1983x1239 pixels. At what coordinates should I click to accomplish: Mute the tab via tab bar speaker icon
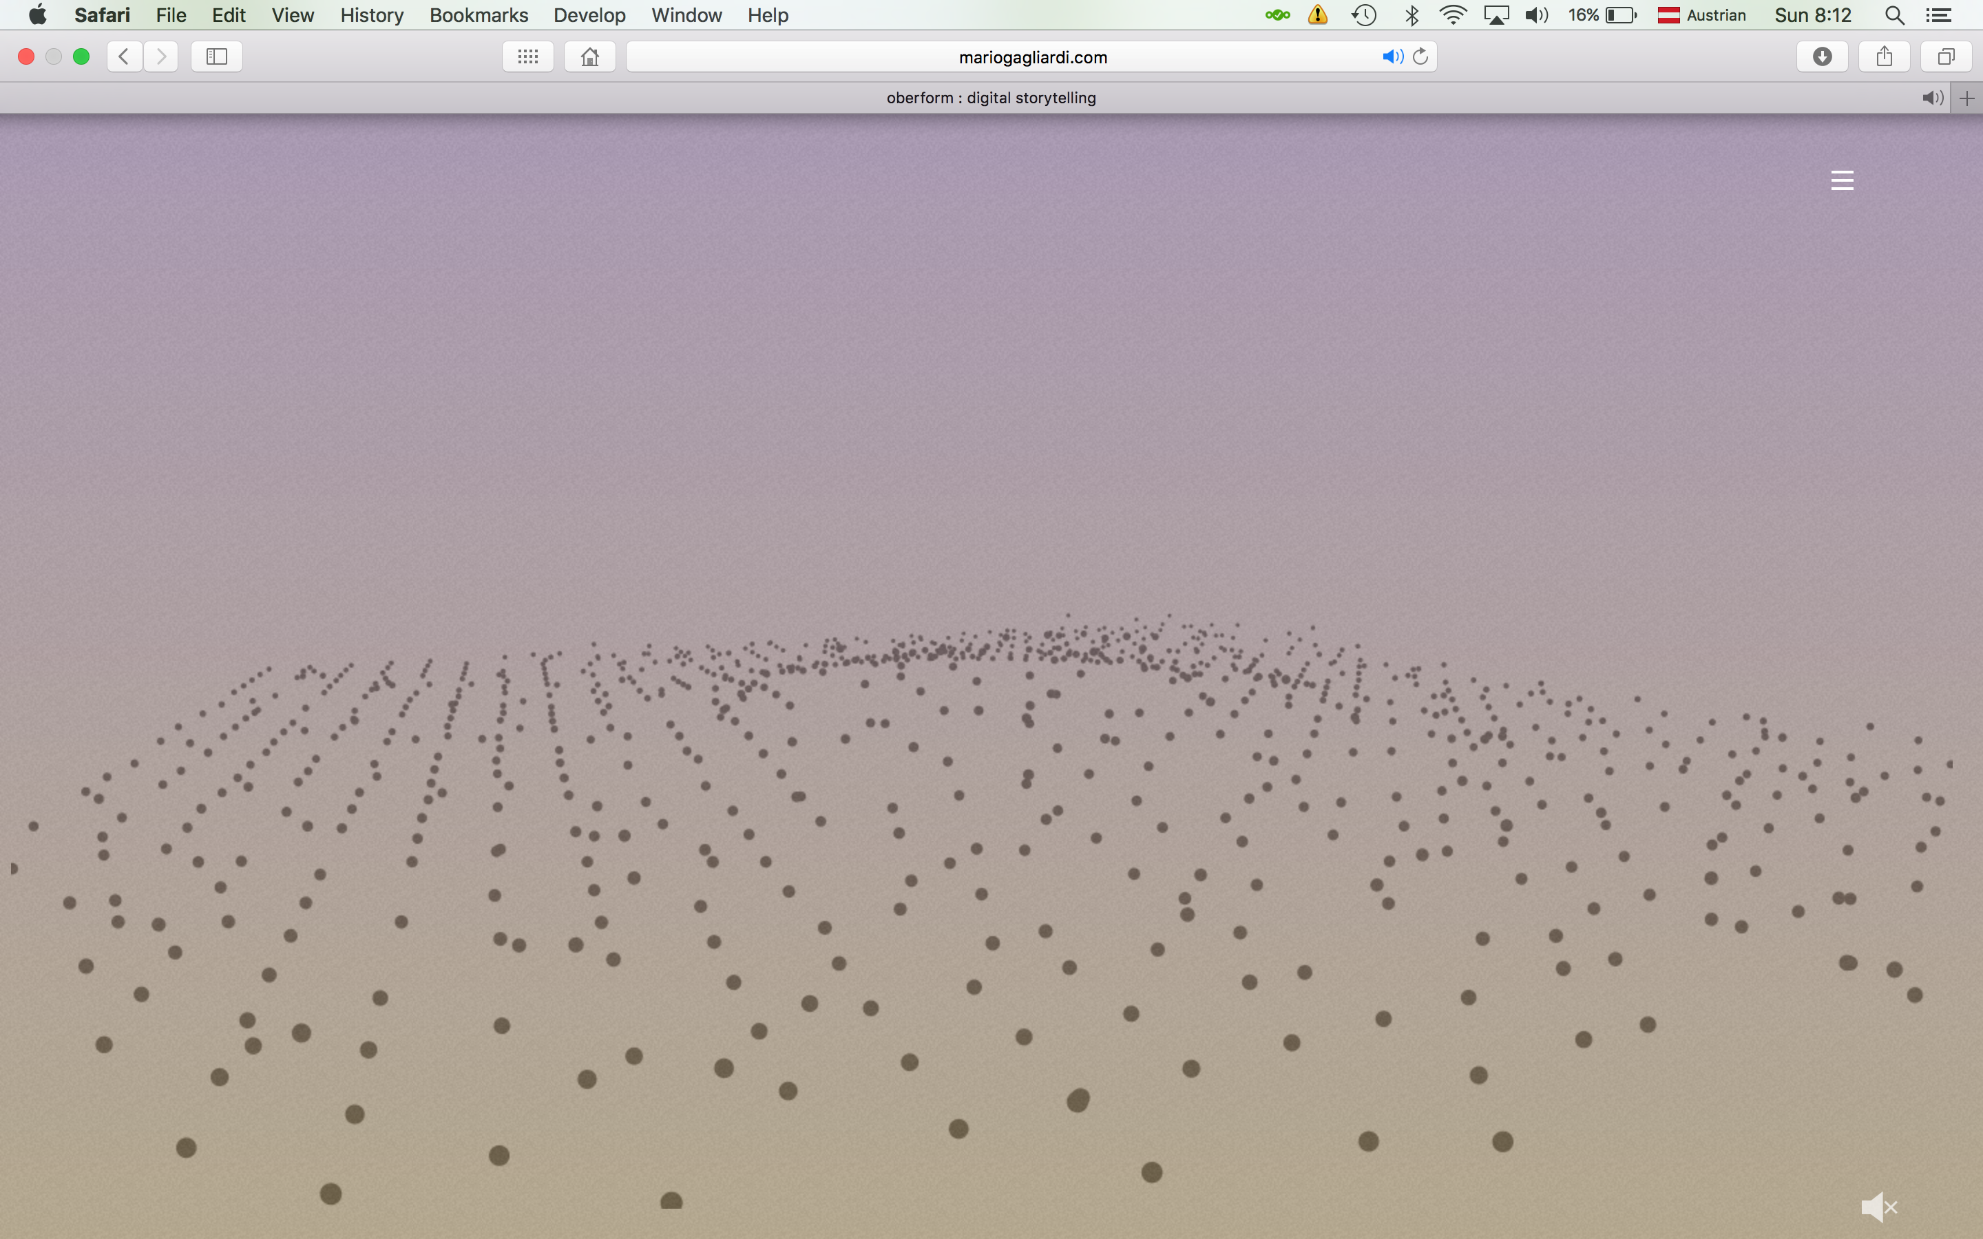[1932, 98]
